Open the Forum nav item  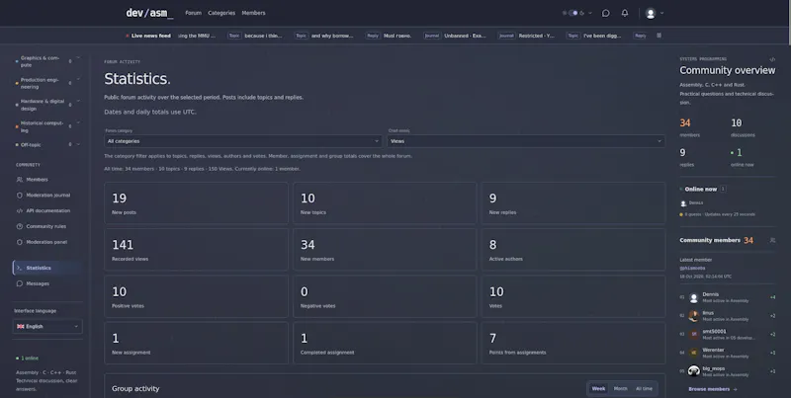(193, 13)
